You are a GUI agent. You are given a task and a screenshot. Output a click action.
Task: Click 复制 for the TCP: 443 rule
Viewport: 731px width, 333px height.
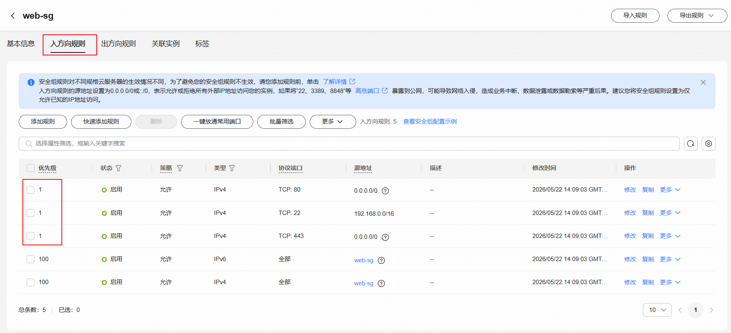[648, 236]
